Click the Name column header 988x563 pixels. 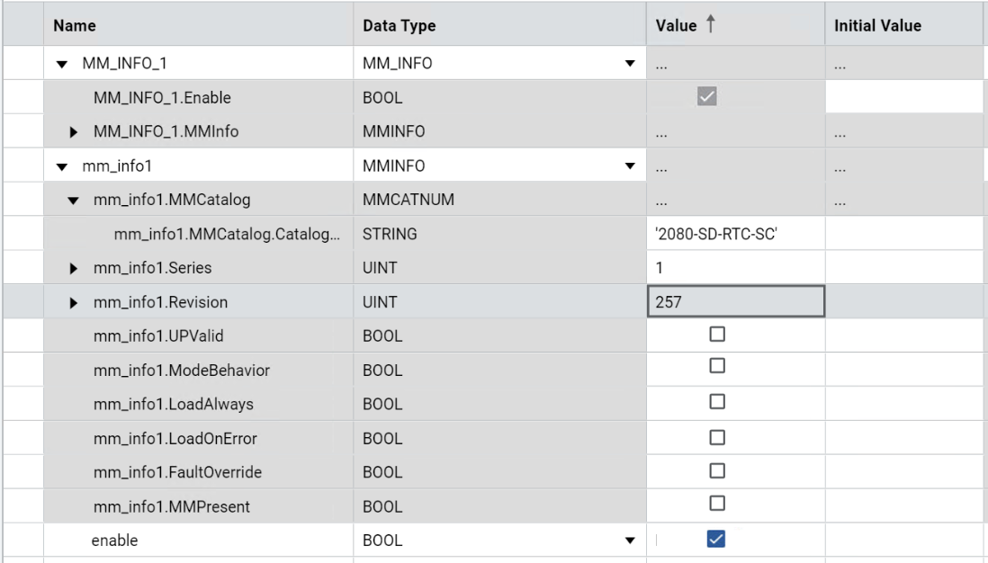pos(72,26)
